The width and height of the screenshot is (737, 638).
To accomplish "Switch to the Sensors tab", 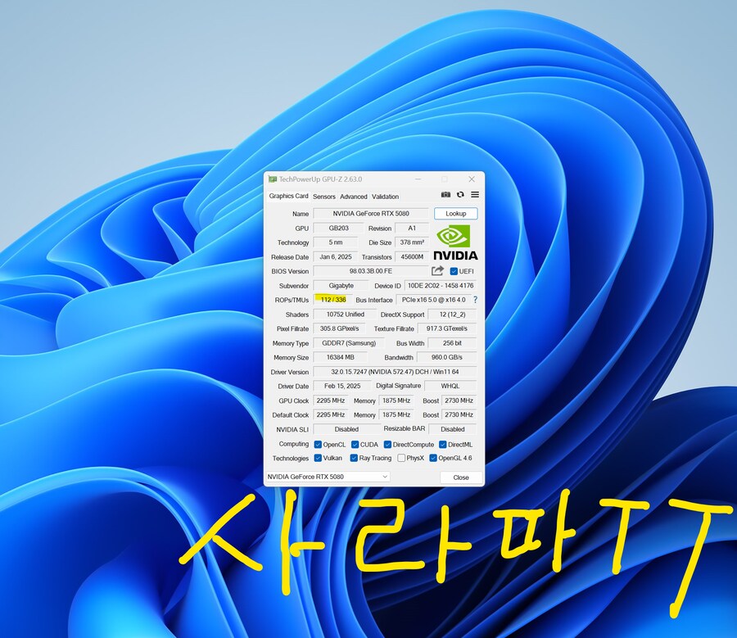I will click(x=324, y=196).
